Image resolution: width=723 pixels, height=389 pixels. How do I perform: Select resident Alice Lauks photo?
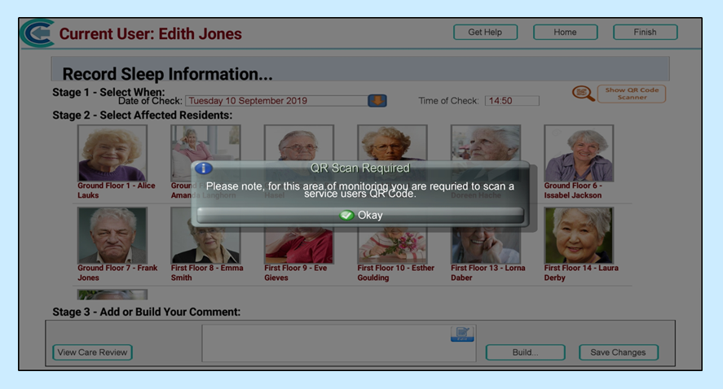coord(112,153)
